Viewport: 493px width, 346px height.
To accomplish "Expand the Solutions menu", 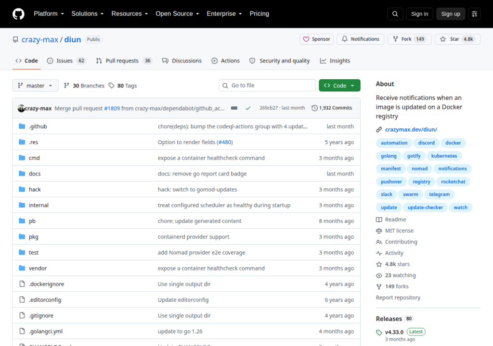I will coord(88,14).
